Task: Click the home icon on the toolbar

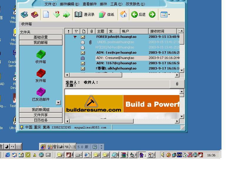Action: click(123, 14)
